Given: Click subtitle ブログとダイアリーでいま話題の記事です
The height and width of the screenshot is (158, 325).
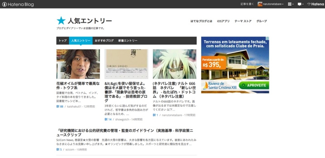Looking at the screenshot, I should pyautogui.click(x=80, y=28).
